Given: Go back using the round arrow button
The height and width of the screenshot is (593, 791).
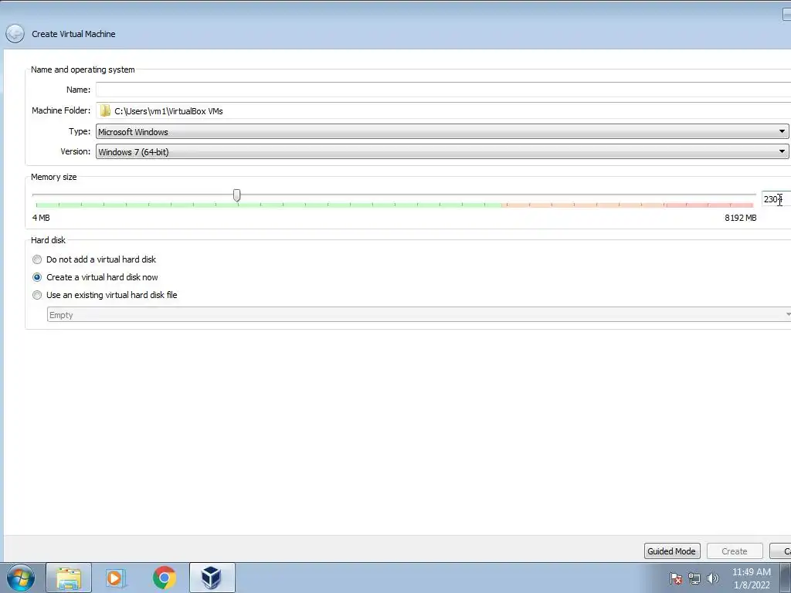Looking at the screenshot, I should coord(15,34).
